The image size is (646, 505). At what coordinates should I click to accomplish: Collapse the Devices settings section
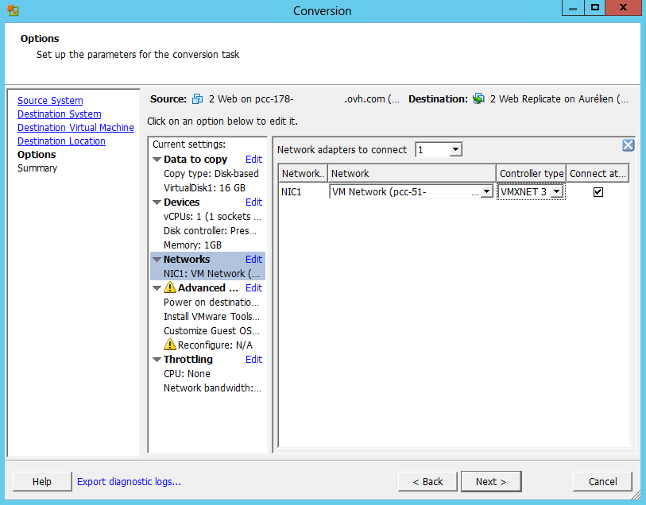[x=157, y=202]
